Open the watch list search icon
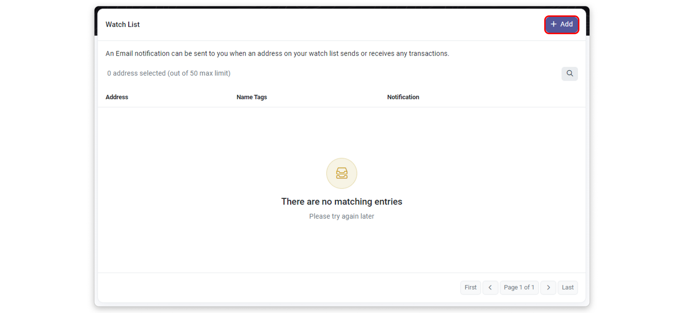684x313 pixels. coord(569,73)
